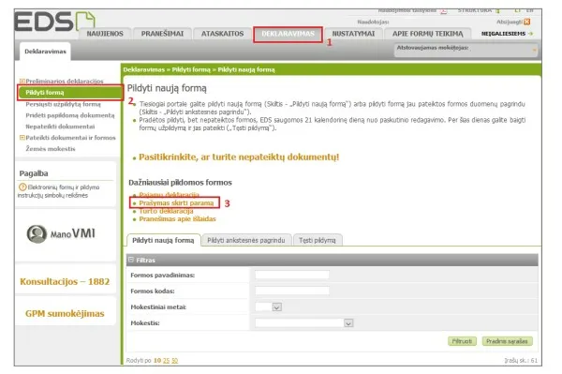This screenshot has height=374, width=562.
Task: Click Konsultacijos – 1882 banner
Action: 65,281
